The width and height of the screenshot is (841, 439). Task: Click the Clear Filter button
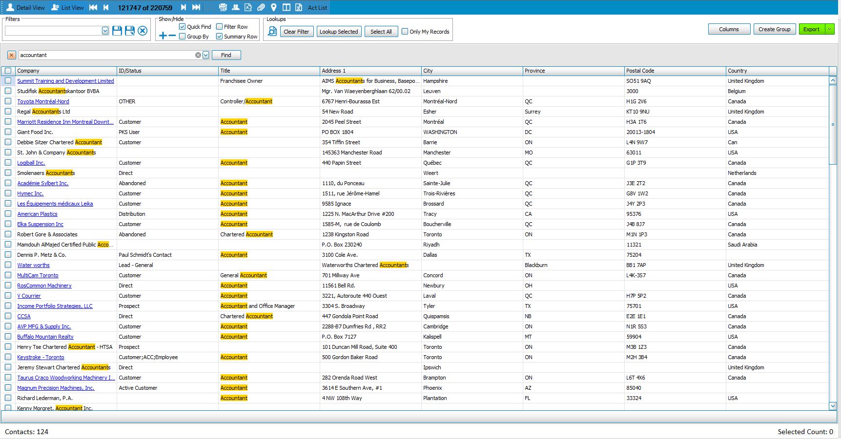(x=297, y=32)
